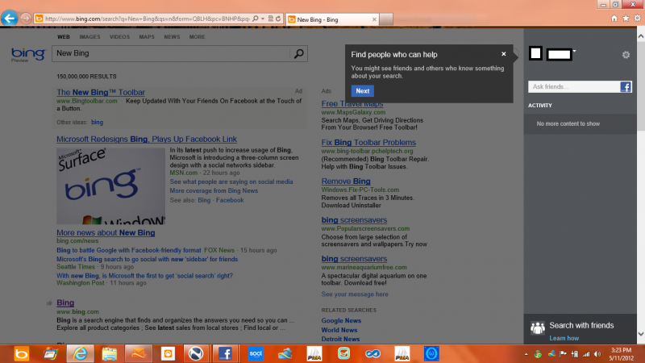Switch to the MAPS search category
Viewport: 645px width, 363px height.
click(147, 36)
